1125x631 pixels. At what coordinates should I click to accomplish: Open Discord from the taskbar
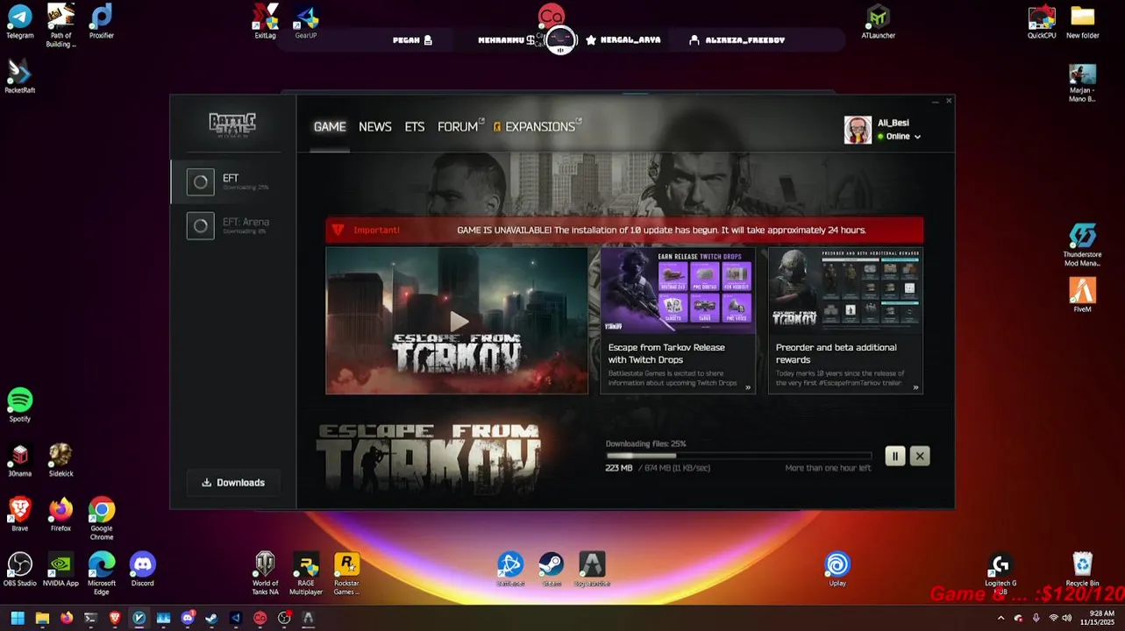tap(187, 618)
